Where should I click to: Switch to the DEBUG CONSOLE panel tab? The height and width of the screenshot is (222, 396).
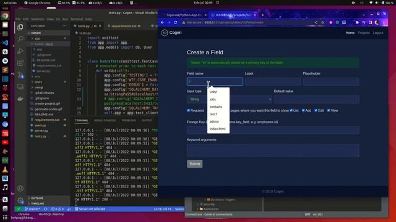point(105,121)
